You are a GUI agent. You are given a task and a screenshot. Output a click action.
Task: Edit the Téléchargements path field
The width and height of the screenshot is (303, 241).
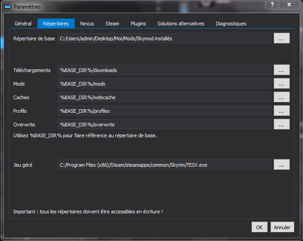click(164, 70)
